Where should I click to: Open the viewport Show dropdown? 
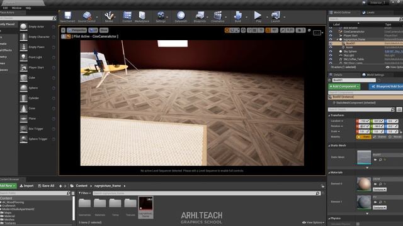click(104, 30)
